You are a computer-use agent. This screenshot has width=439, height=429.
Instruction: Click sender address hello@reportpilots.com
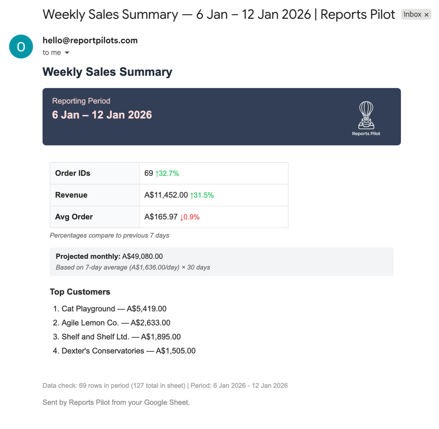click(90, 40)
